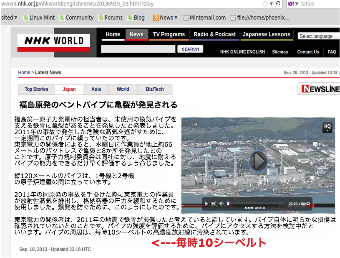Screen dimensions: 340x258
Task: Open the Select language dropdown
Action: pyautogui.click(x=318, y=36)
